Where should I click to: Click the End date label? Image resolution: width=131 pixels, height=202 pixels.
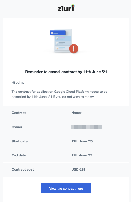click(x=19, y=155)
